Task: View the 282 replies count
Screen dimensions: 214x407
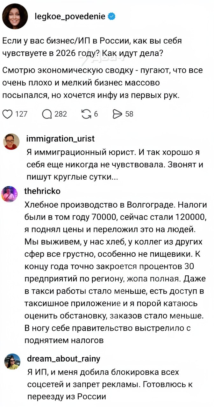Action: coord(61,114)
